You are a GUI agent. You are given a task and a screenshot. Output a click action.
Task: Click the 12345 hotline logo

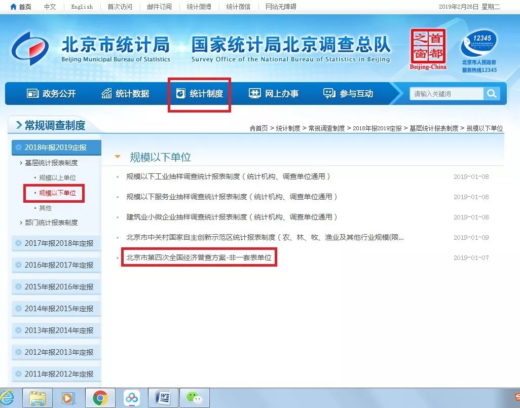[x=479, y=51]
